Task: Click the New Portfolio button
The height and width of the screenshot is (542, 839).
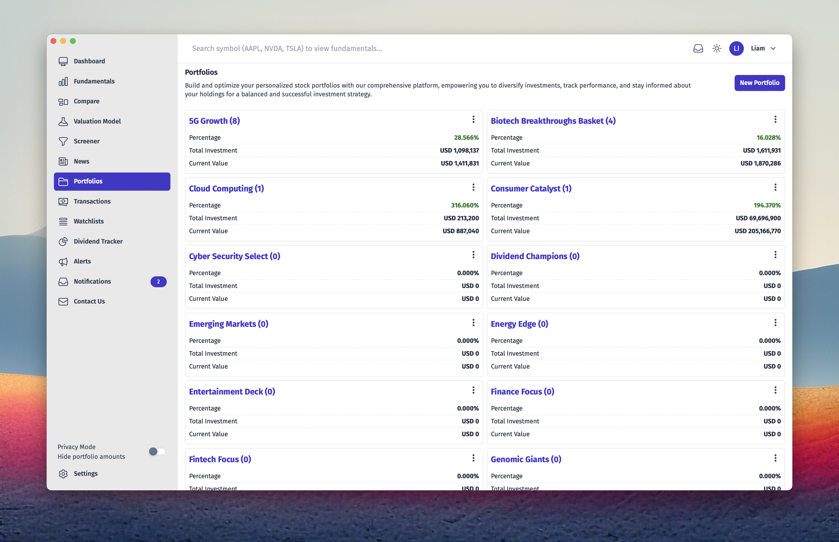Action: click(x=759, y=83)
